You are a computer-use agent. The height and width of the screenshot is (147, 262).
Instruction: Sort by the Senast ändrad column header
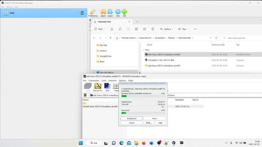coord(218,45)
